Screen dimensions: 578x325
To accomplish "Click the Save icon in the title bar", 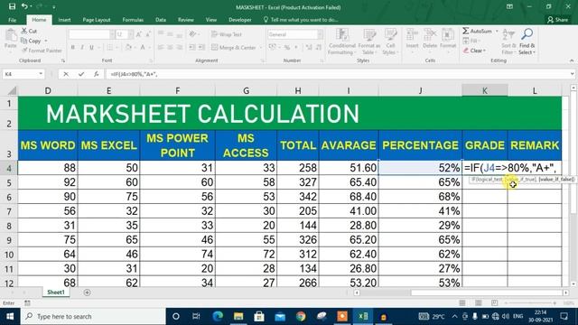I will point(12,6).
